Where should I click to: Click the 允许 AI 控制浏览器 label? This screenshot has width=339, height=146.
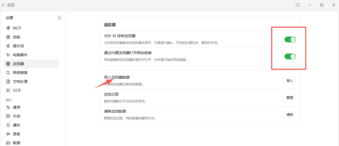click(x=120, y=36)
